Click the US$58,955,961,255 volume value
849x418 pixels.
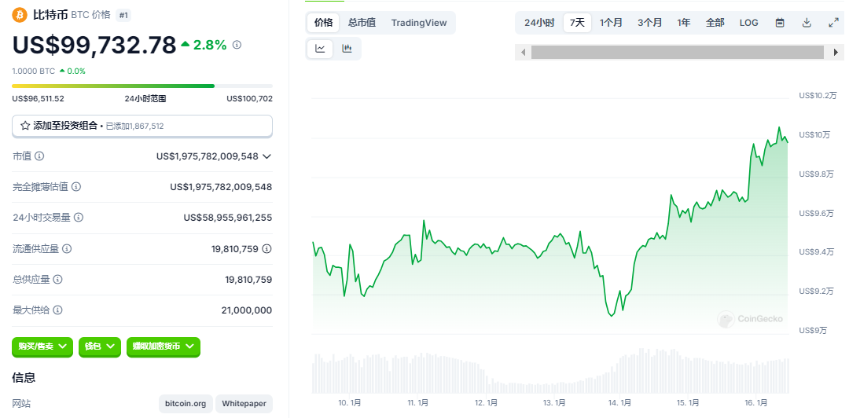228,218
